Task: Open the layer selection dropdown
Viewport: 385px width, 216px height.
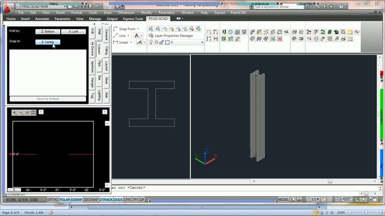Action: pos(202,43)
